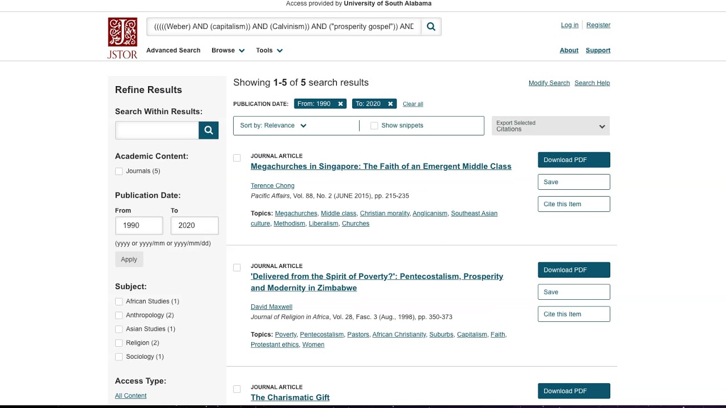Screen dimensions: 726x408
Task: Open the Christian morality topic link
Action: pyautogui.click(x=385, y=214)
